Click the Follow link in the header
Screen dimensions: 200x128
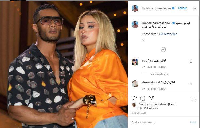(182, 8)
